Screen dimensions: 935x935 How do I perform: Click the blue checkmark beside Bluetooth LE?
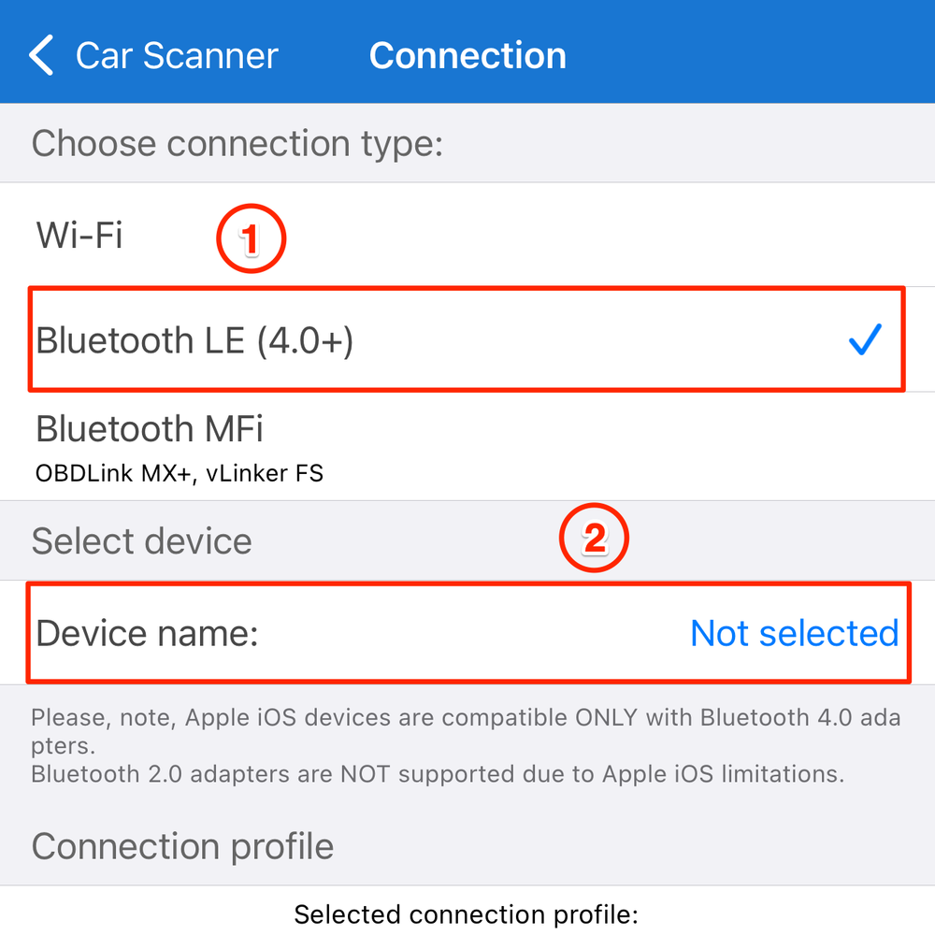tap(865, 341)
